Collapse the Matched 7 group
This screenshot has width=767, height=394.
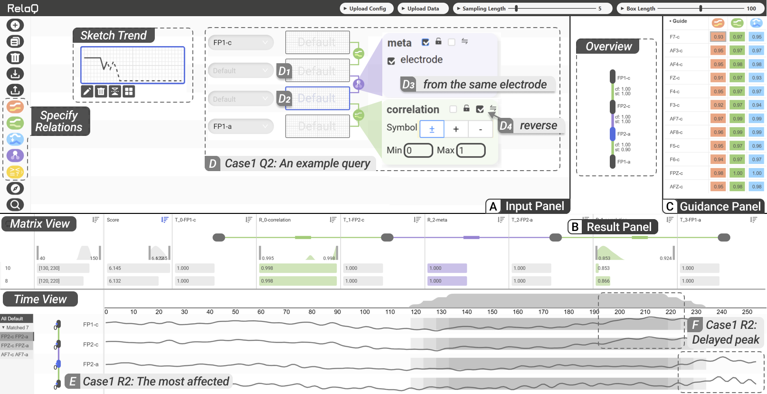pos(4,327)
